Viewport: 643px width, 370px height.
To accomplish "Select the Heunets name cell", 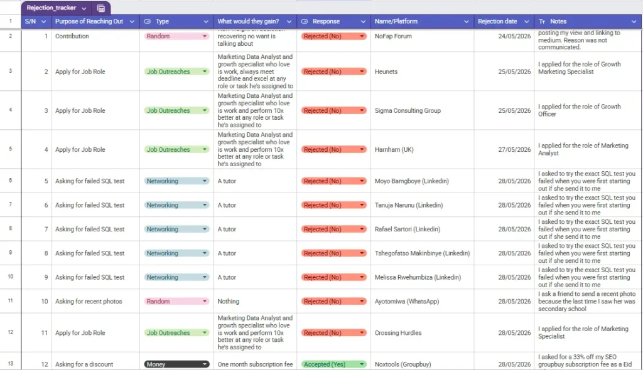I will [x=422, y=71].
